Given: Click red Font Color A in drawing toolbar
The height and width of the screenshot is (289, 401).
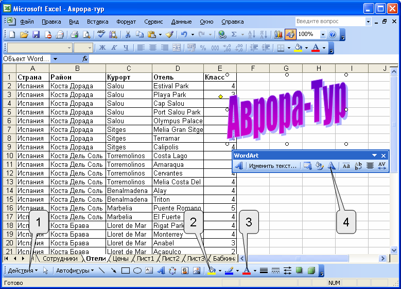Looking at the screenshot, I should 246,271.
